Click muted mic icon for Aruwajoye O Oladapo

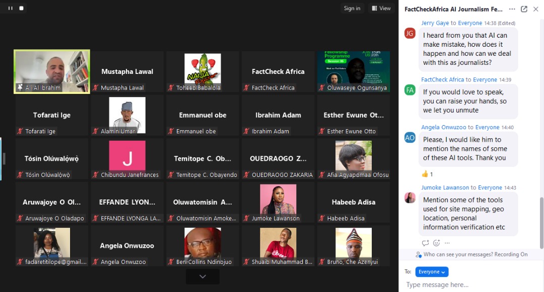click(20, 219)
